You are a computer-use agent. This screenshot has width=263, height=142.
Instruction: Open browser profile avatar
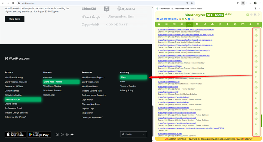pyautogui.click(x=255, y=3)
